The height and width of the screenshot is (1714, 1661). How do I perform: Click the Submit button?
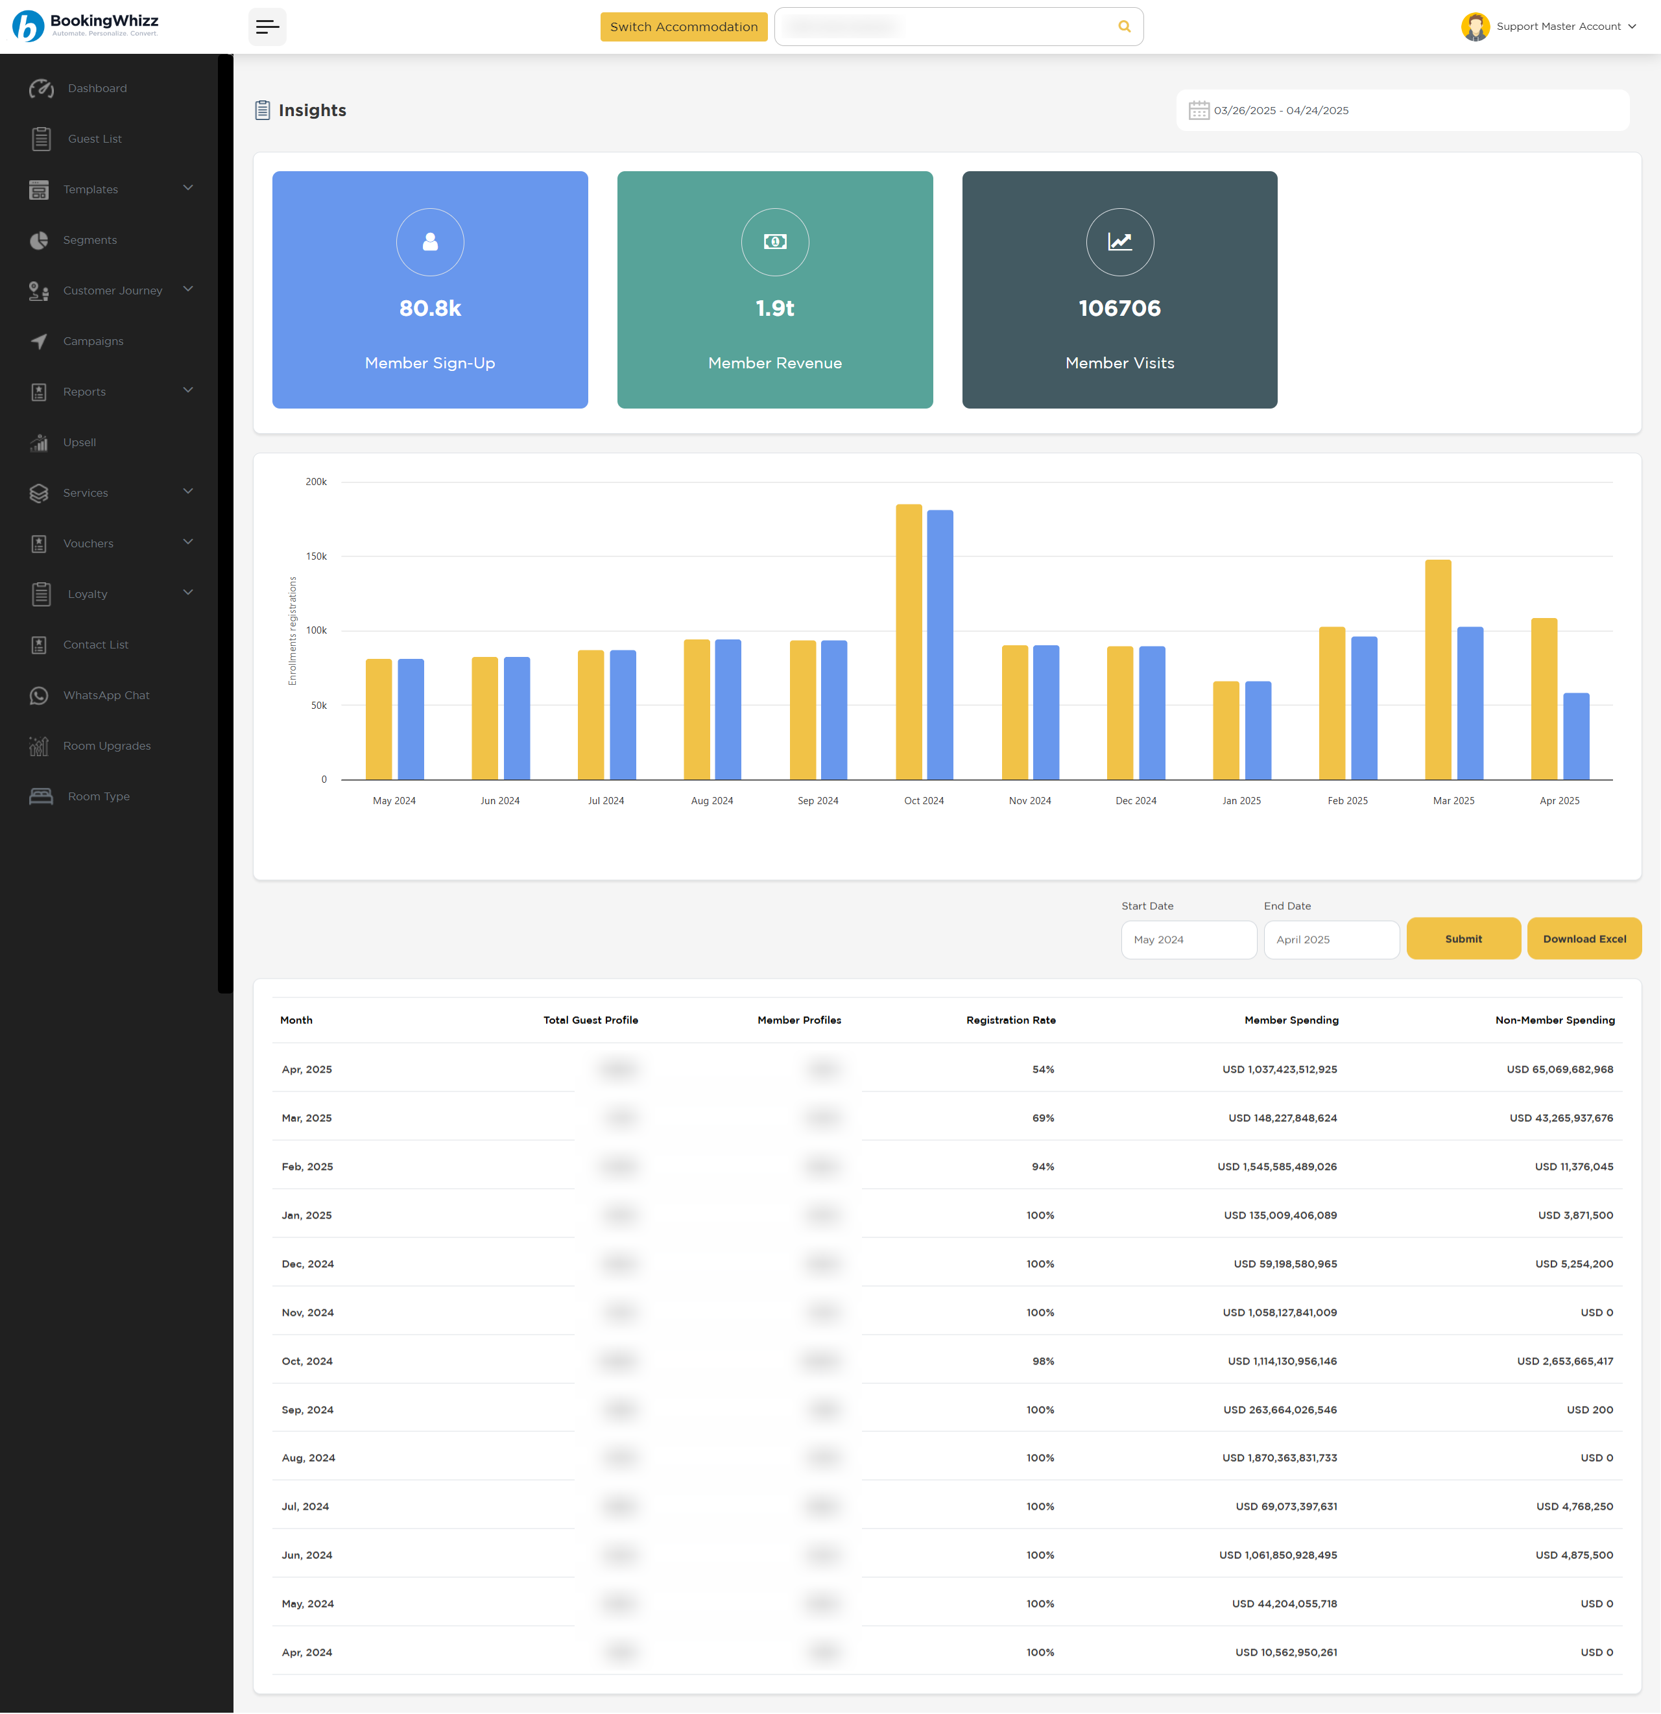pyautogui.click(x=1463, y=938)
